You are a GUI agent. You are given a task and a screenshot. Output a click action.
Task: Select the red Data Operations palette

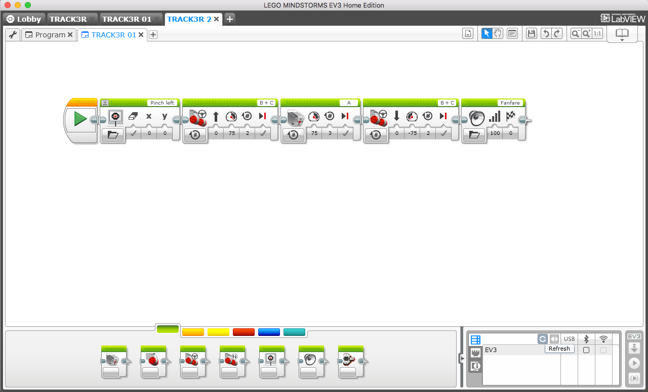click(x=244, y=332)
